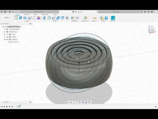Switch to the left document tab

point(39,12)
